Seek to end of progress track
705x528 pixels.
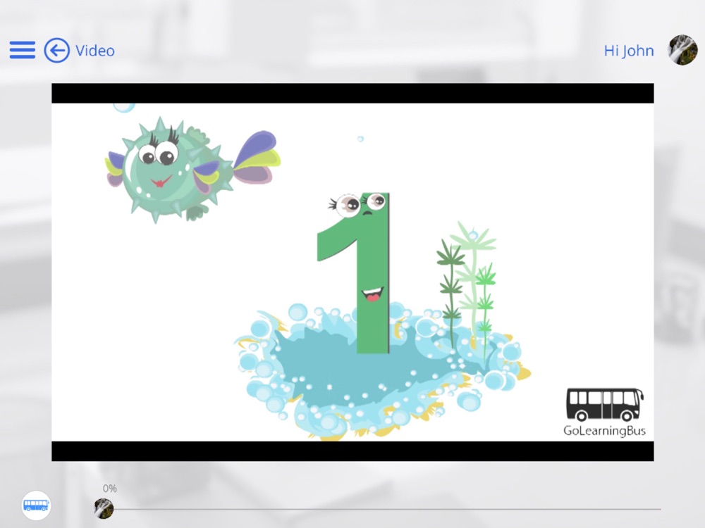659,509
